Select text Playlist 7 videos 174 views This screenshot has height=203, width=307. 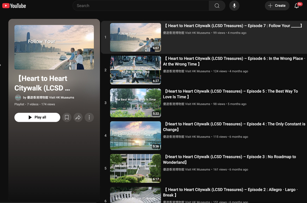point(35,104)
